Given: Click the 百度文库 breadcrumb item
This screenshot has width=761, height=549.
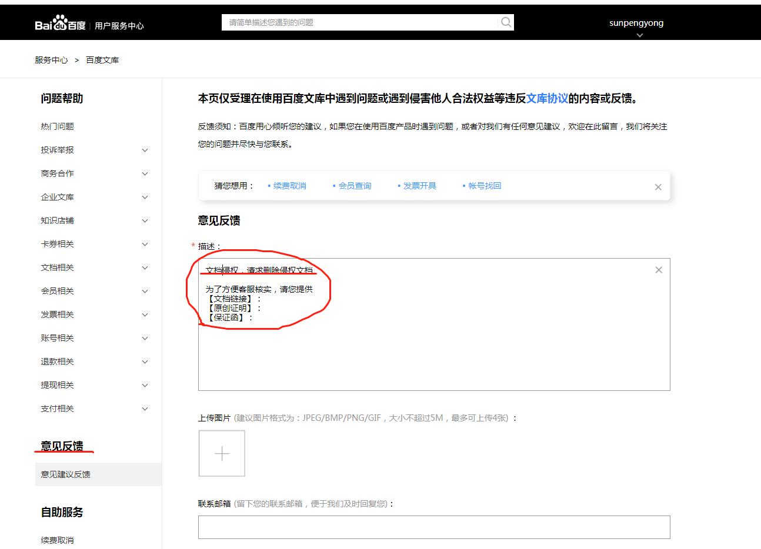Looking at the screenshot, I should click(101, 59).
